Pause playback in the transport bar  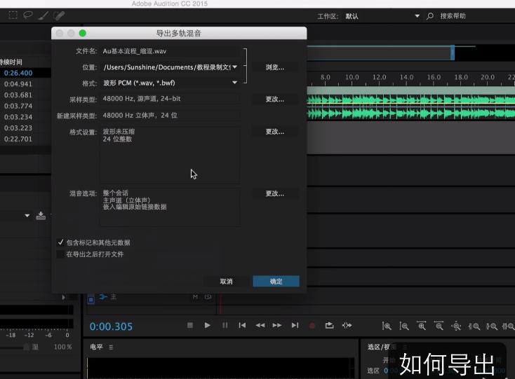point(225,325)
